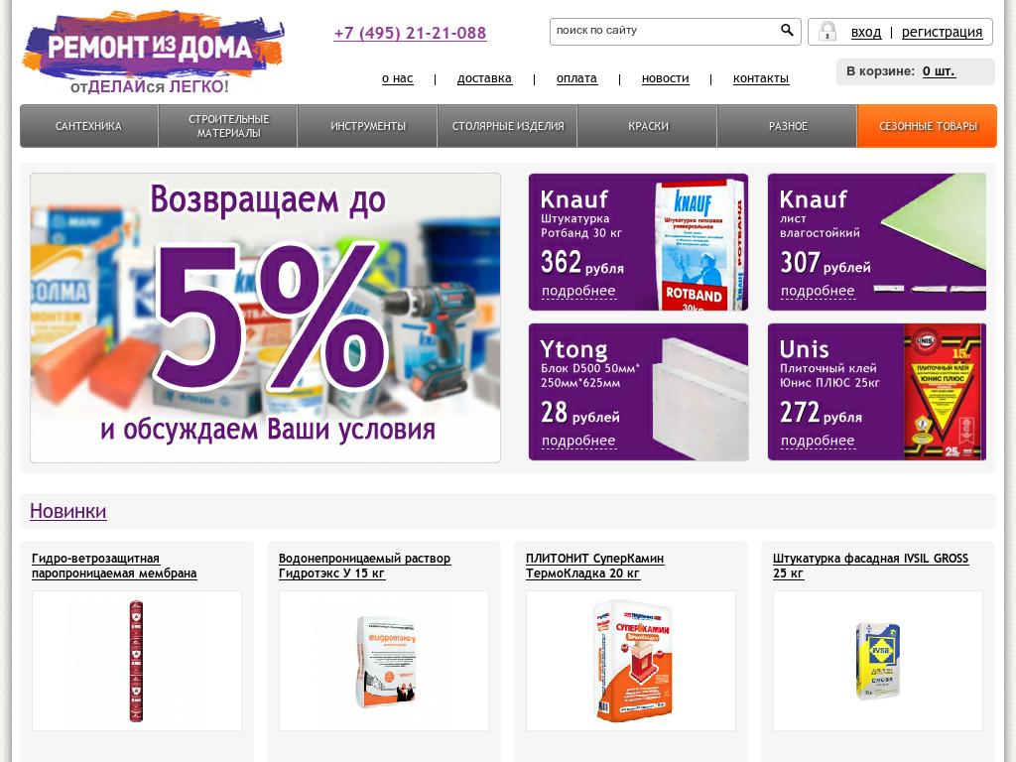This screenshot has height=762, width=1016.
Task: Click the 5% cashback promo banner
Action: click(265, 317)
